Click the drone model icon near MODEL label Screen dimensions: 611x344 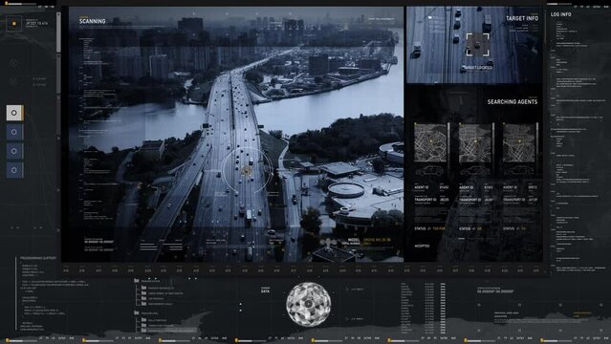point(328,243)
